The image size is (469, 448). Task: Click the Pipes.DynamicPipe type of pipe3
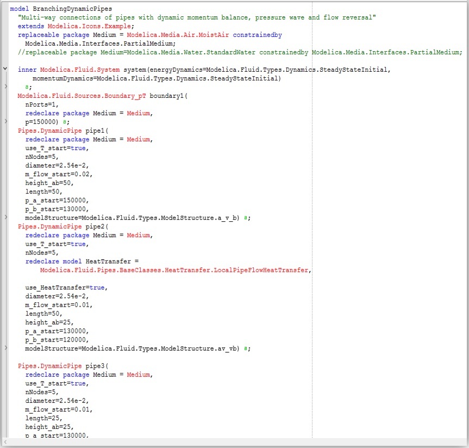pyautogui.click(x=49, y=366)
